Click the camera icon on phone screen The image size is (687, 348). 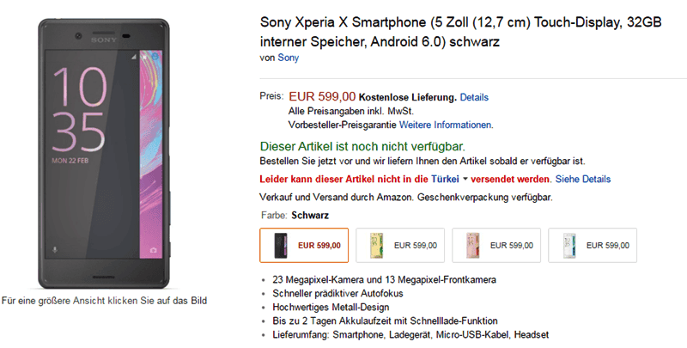[x=154, y=249]
